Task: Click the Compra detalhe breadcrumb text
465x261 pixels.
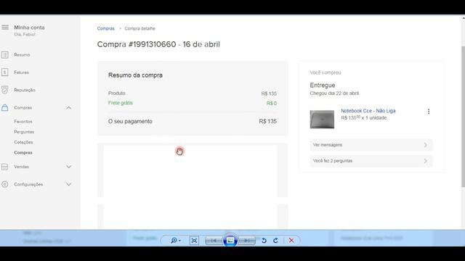Action: click(x=139, y=29)
